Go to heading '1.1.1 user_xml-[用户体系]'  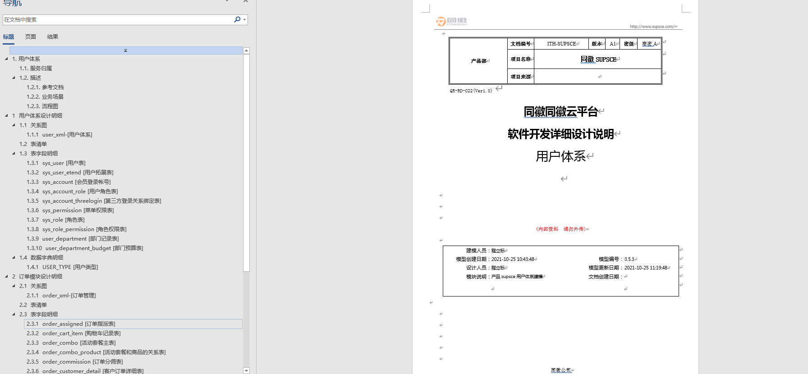coord(60,135)
